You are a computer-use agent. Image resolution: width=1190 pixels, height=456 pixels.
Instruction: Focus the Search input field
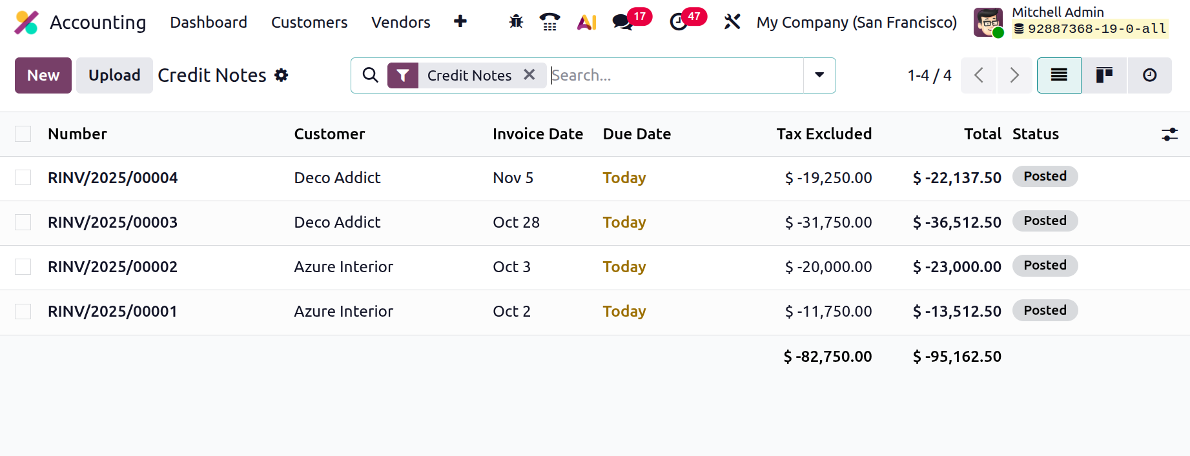[675, 75]
